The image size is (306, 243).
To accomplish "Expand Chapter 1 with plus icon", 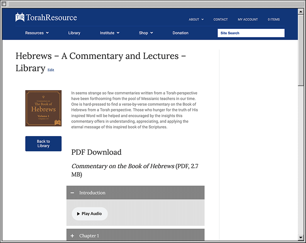I will tap(73, 236).
